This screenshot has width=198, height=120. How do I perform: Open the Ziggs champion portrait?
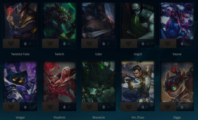tap(177, 82)
